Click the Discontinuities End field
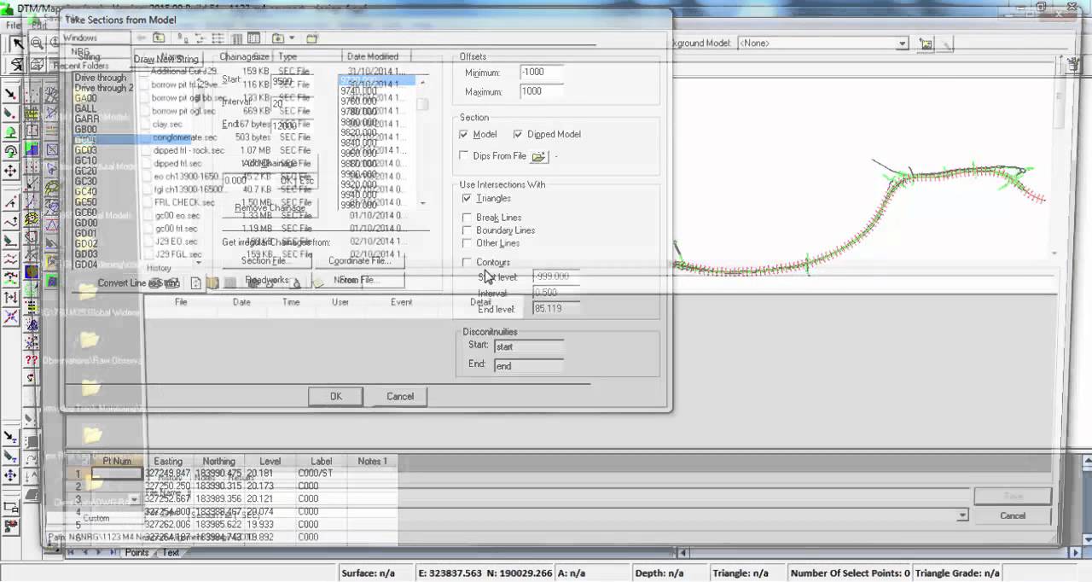Screen dimensions: 1092x582 coord(528,365)
